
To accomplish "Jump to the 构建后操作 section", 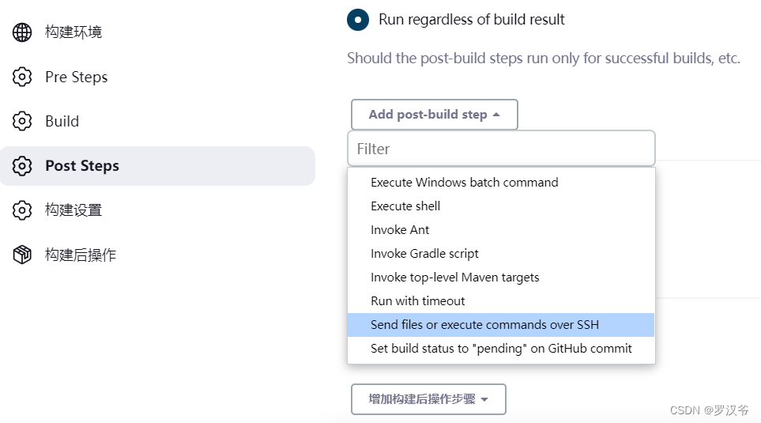I will click(x=81, y=255).
